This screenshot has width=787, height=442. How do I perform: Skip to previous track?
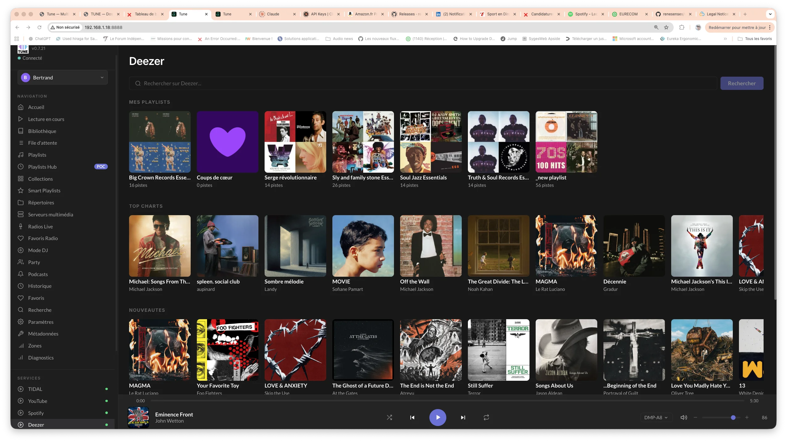click(412, 417)
